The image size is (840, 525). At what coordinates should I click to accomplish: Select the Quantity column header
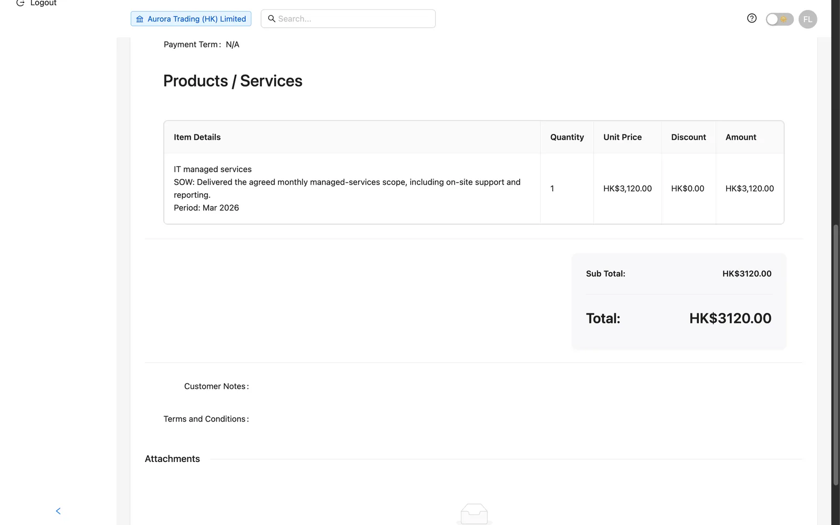point(567,137)
